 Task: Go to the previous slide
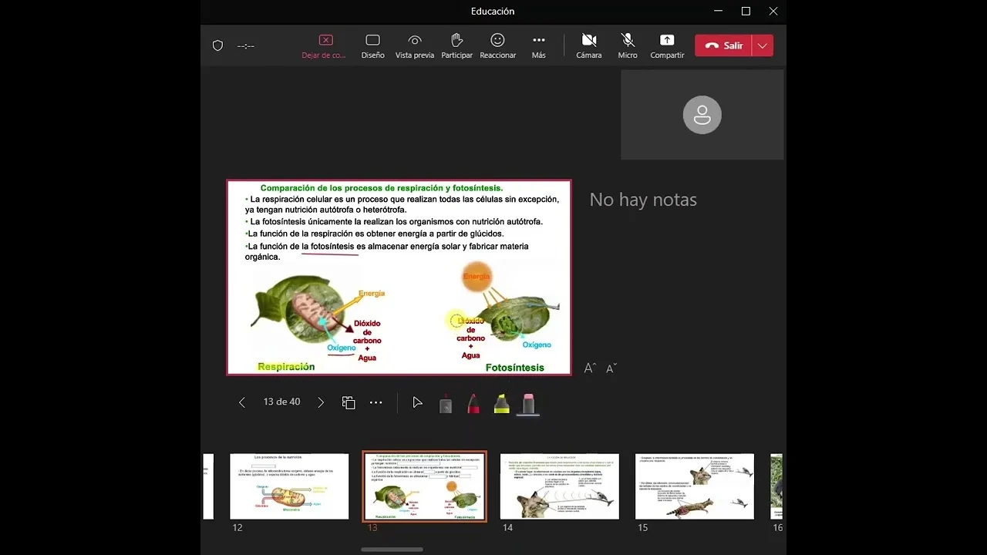point(242,402)
